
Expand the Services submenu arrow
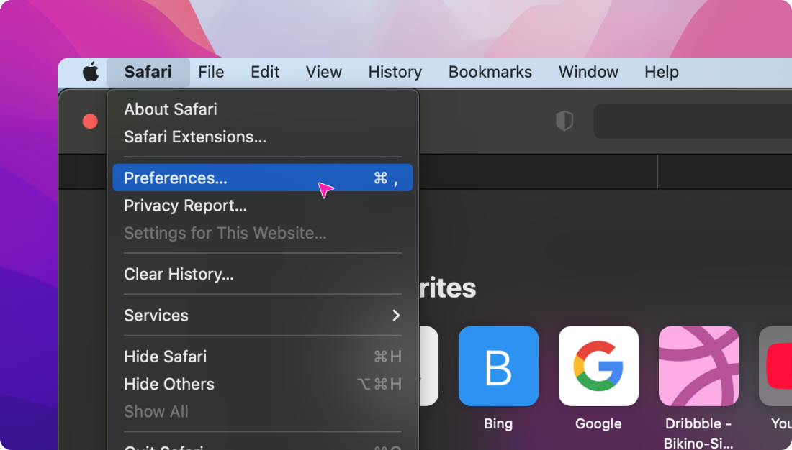coord(395,316)
